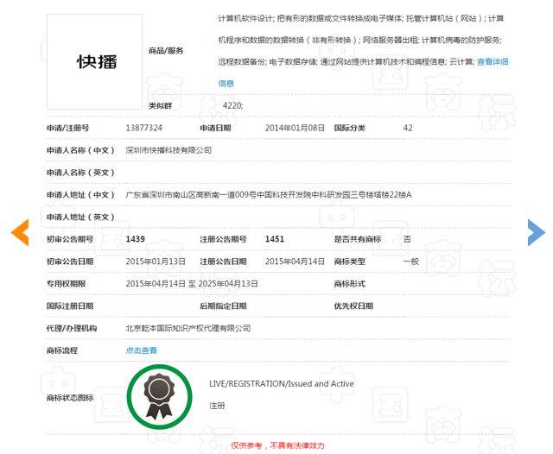The image size is (553, 454).
Task: Select the 国际分类 label
Action: pos(350,128)
